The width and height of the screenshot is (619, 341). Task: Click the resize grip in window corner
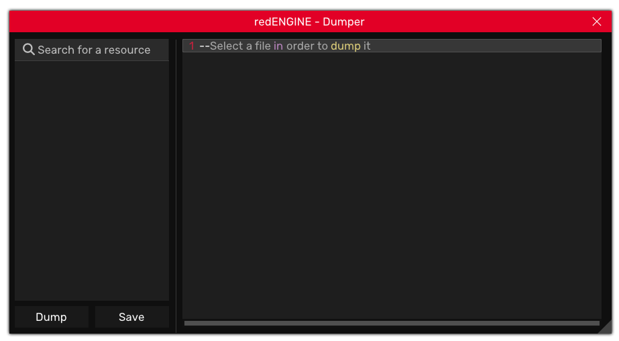coord(605,327)
